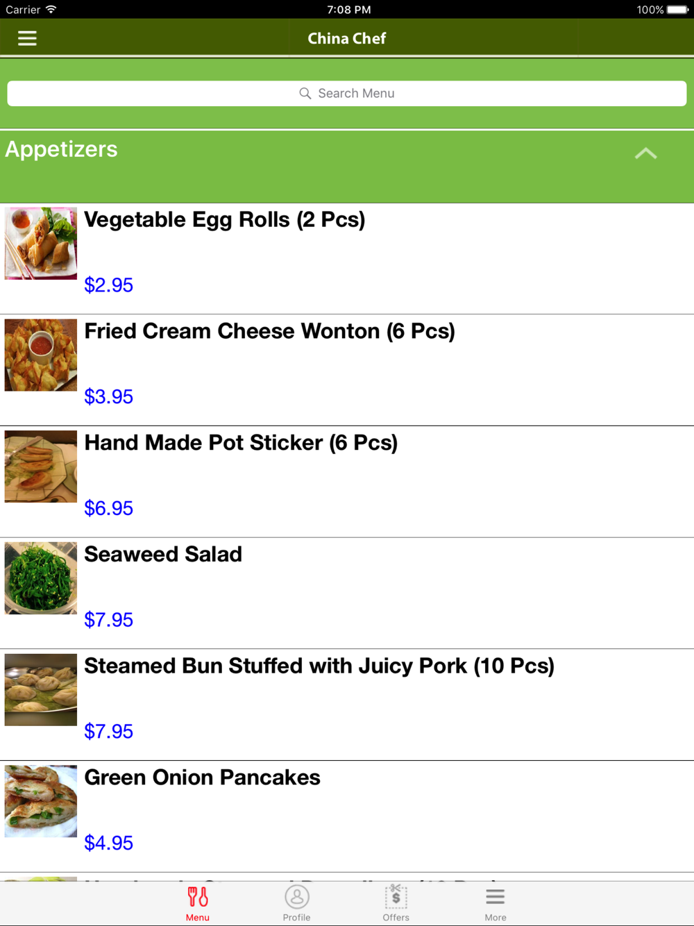The width and height of the screenshot is (694, 926).
Task: Tap the Appetizers category header
Action: point(347,167)
